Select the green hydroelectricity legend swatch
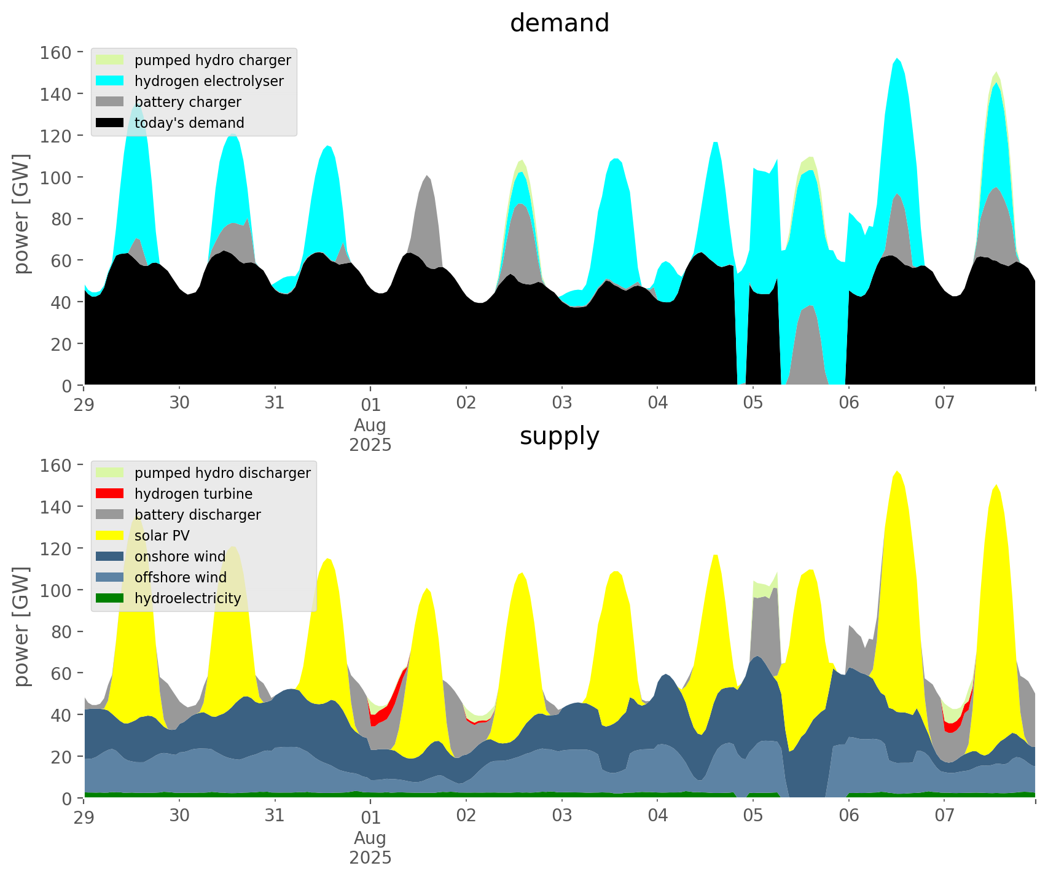The height and width of the screenshot is (879, 1048). (x=110, y=598)
